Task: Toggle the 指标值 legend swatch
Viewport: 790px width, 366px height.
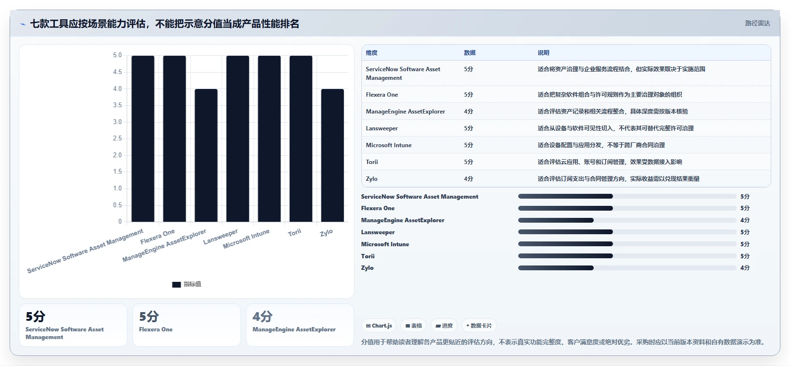Action: pos(177,285)
